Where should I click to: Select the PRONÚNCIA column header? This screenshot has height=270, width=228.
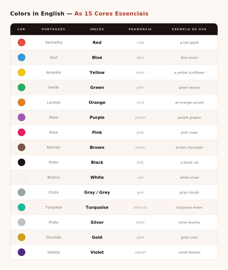[x=140, y=29]
